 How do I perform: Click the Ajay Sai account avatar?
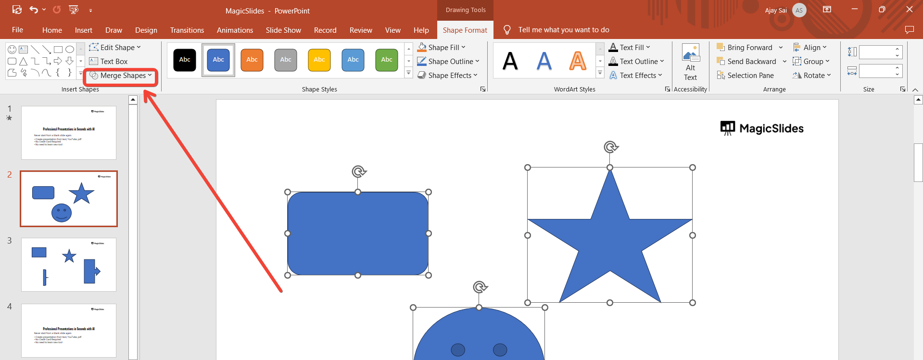coord(799,10)
